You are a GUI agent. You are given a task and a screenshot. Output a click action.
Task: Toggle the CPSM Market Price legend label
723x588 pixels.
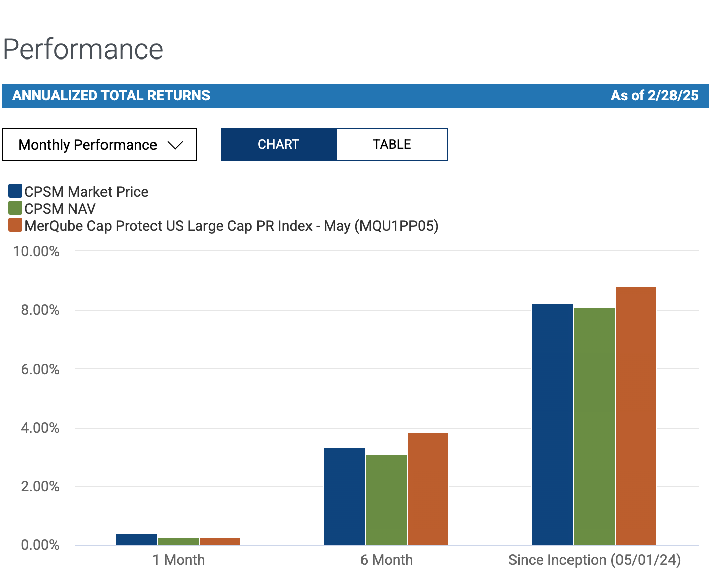pyautogui.click(x=86, y=192)
